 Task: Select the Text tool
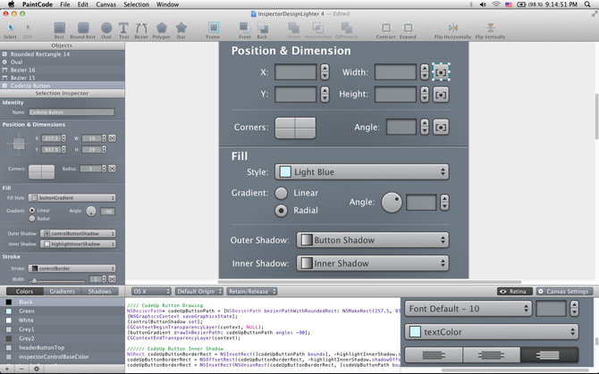click(x=123, y=30)
